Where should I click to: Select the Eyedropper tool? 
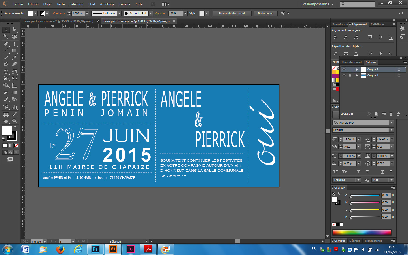pyautogui.click(x=6, y=99)
